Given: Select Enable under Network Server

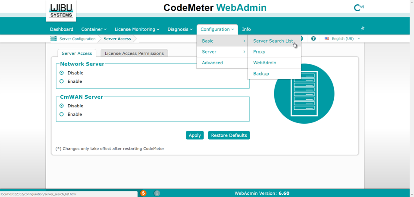Looking at the screenshot, I should pyautogui.click(x=62, y=81).
